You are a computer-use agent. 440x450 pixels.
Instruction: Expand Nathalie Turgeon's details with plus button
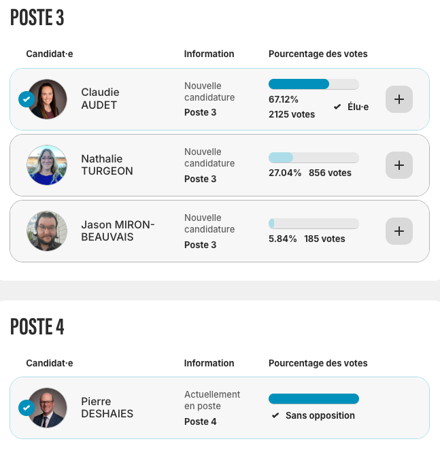[399, 165]
